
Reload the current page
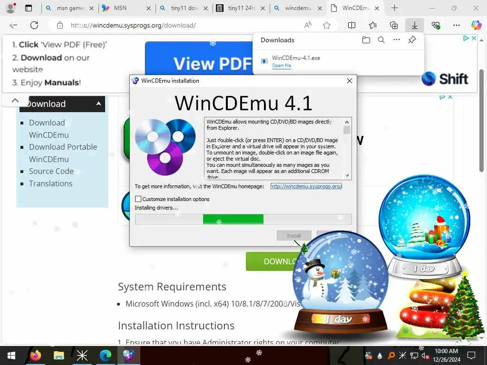click(34, 26)
